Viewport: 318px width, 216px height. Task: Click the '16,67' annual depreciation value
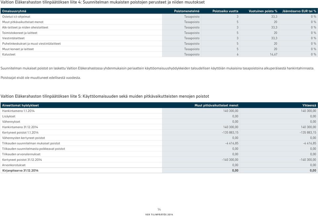click(x=273, y=54)
